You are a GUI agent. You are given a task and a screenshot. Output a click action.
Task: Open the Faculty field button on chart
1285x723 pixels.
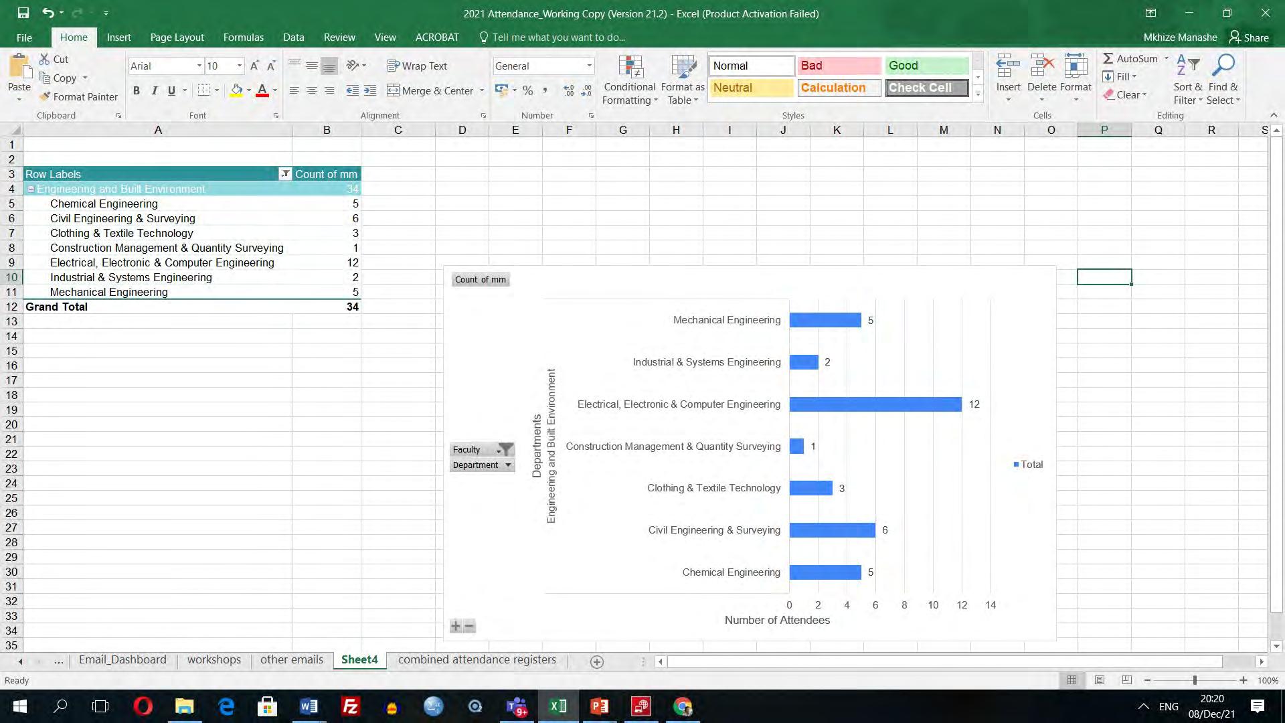[482, 449]
